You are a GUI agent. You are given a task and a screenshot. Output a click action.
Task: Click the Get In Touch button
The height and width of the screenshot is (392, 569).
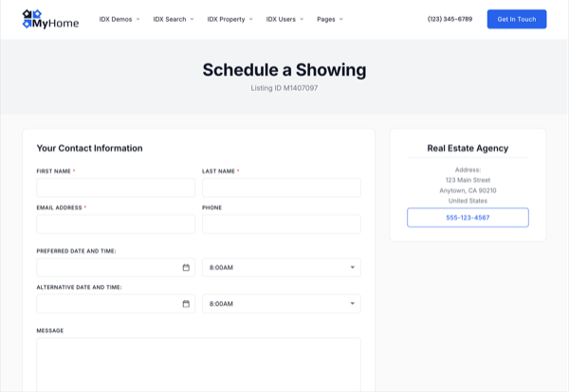click(517, 19)
